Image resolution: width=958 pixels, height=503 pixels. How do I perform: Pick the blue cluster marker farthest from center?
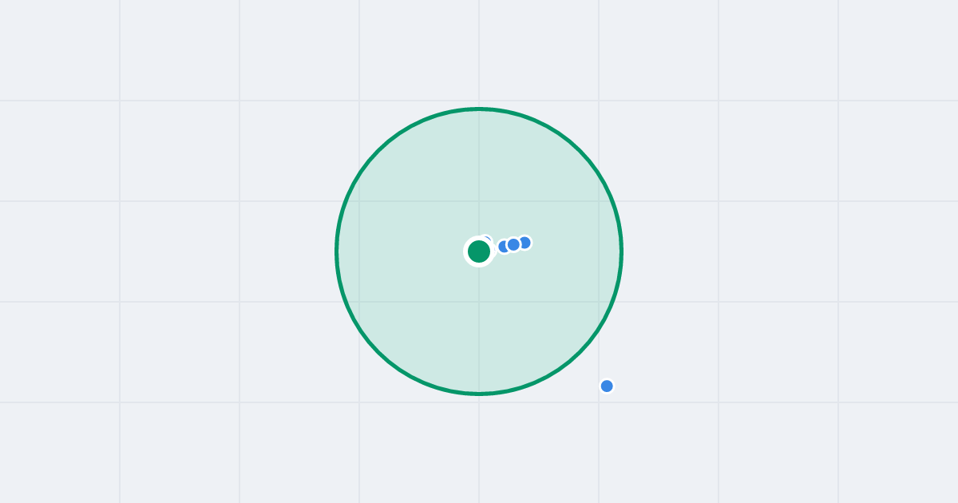pos(525,243)
